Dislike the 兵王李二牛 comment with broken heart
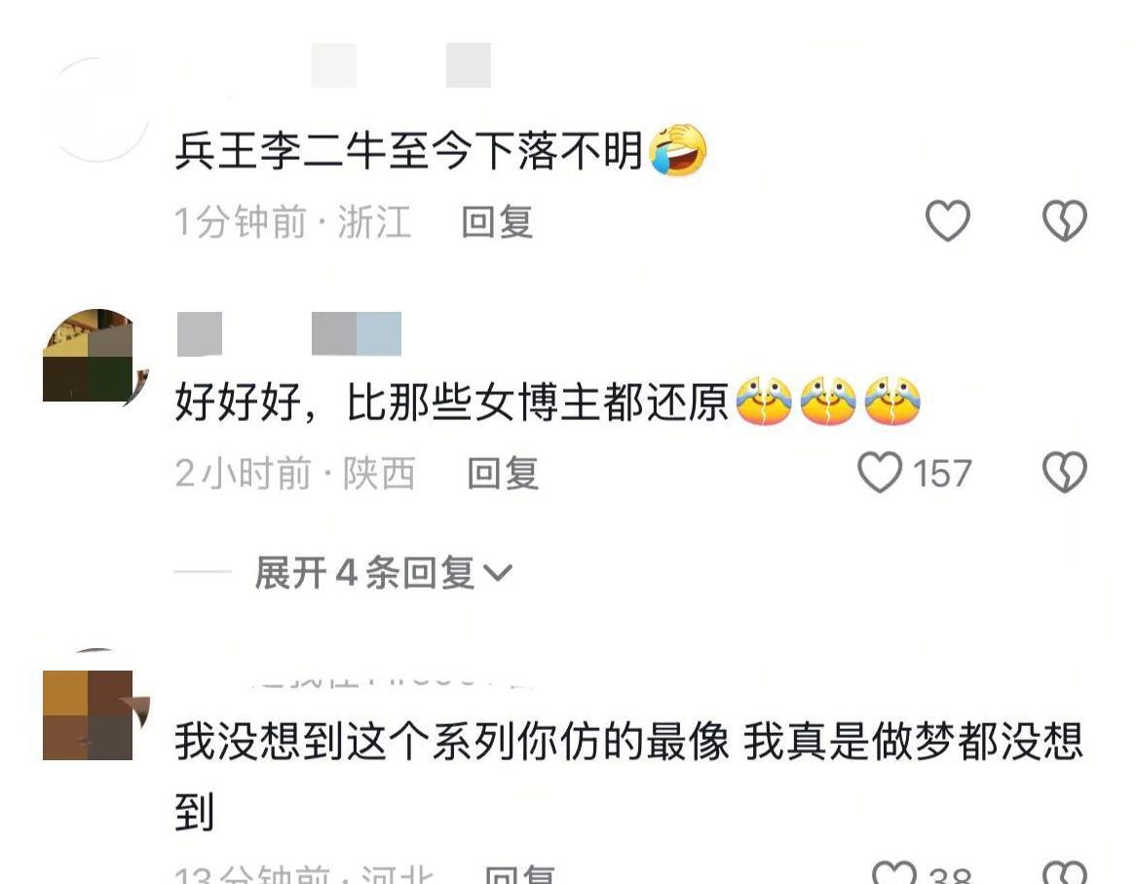Screen dimensions: 1136x884 tap(1064, 220)
